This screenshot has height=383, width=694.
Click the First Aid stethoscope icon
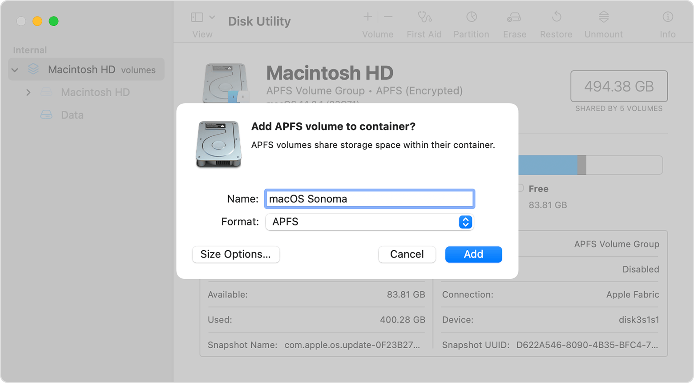click(424, 18)
